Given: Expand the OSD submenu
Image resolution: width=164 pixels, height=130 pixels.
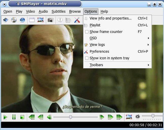Looking at the screenshot, I should (x=117, y=38).
